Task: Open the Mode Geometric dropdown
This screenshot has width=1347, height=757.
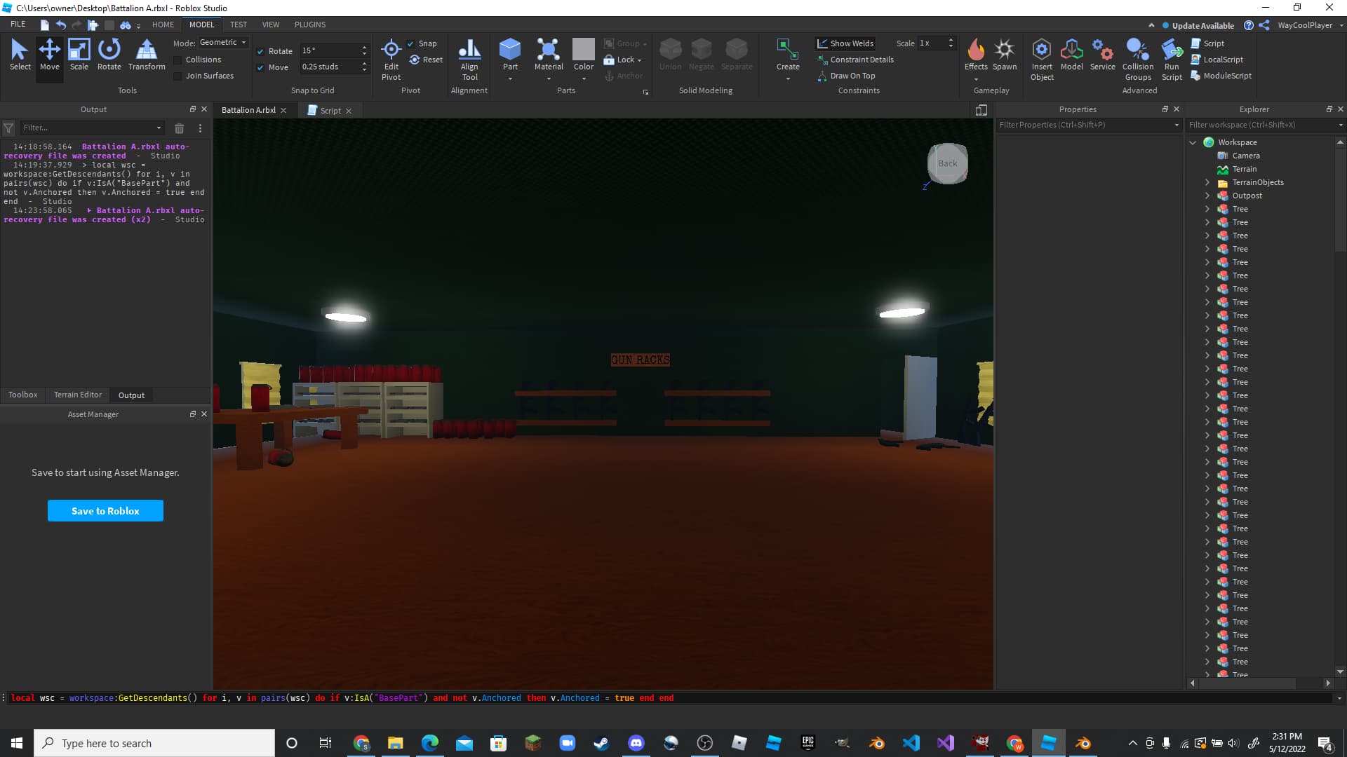Action: (x=223, y=42)
